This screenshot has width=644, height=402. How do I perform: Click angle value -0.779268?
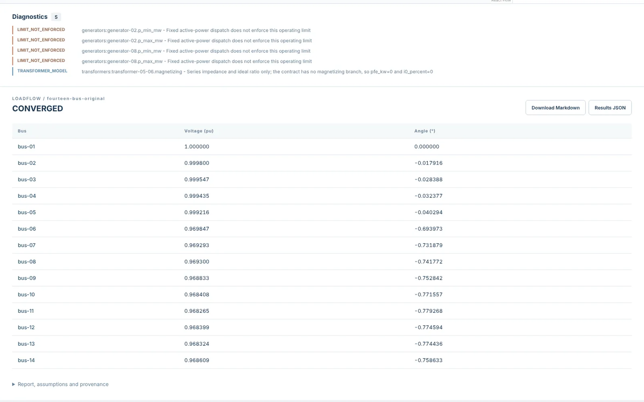point(428,312)
